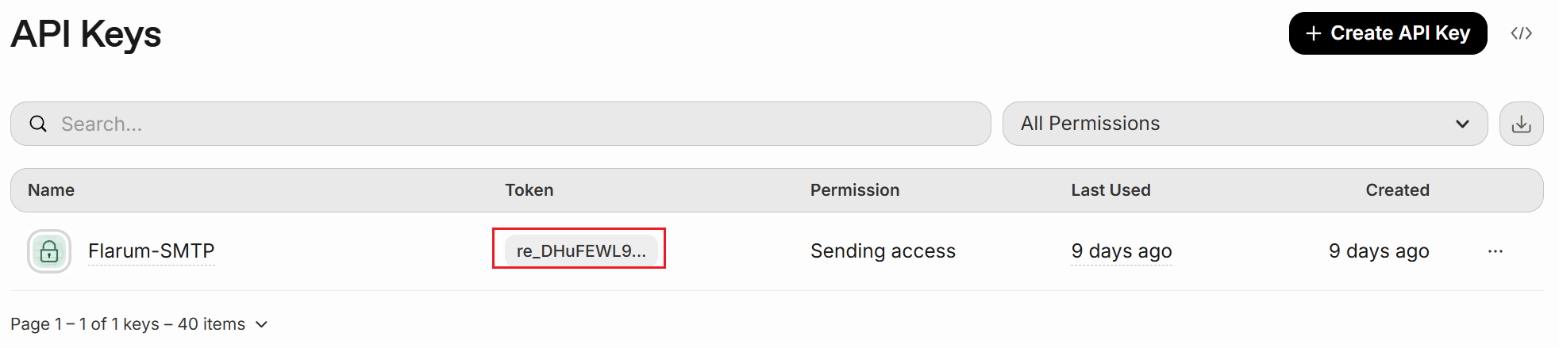The width and height of the screenshot is (1559, 348).
Task: Click the magnifying glass search icon
Action: point(38,124)
